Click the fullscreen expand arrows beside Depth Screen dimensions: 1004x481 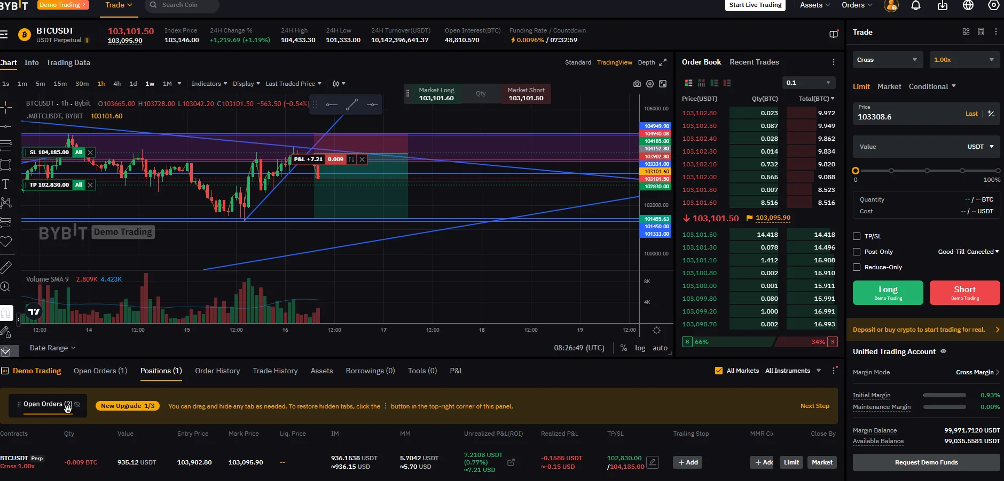663,62
